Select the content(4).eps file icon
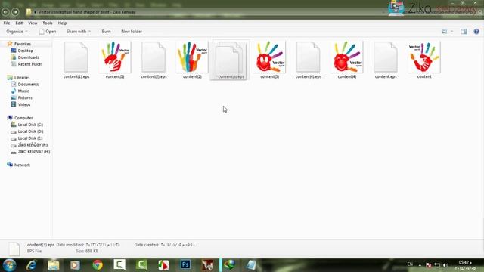Image resolution: width=484 pixels, height=272 pixels. tap(309, 57)
